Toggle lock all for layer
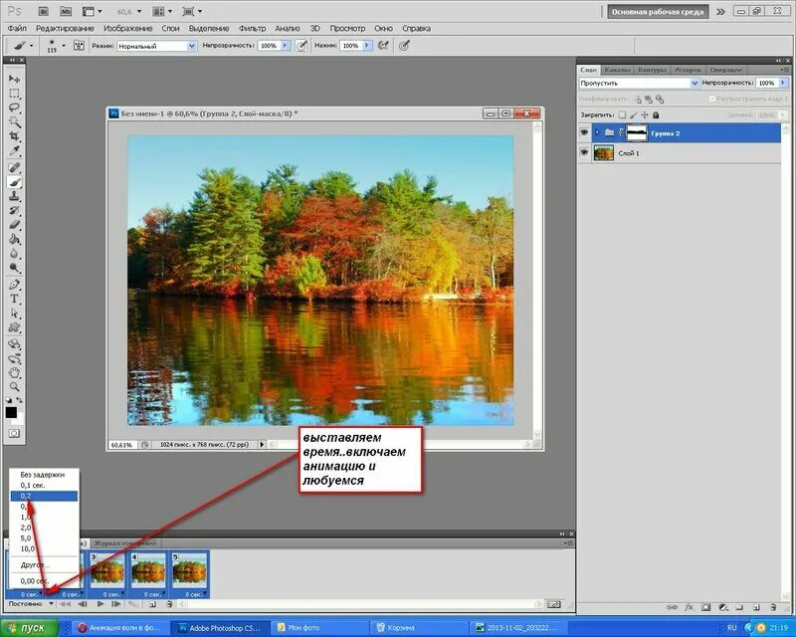This screenshot has width=796, height=637. (656, 114)
